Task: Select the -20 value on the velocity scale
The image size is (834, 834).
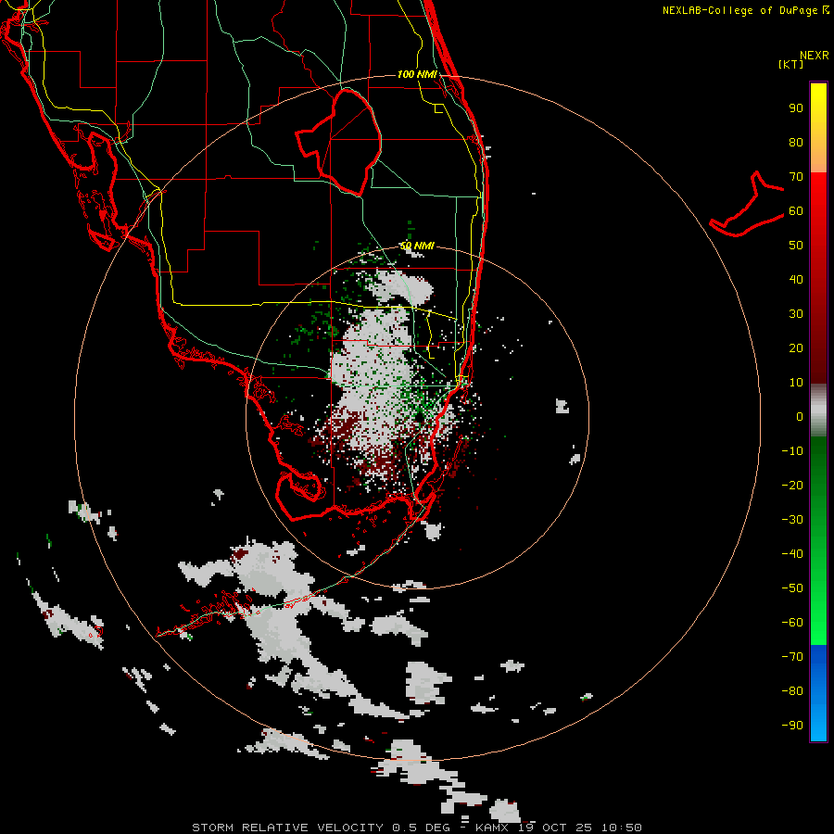Action: point(792,486)
